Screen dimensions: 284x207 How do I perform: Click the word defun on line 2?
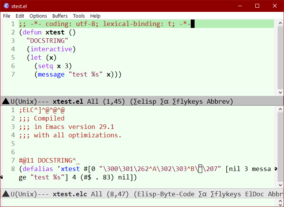tap(32, 32)
